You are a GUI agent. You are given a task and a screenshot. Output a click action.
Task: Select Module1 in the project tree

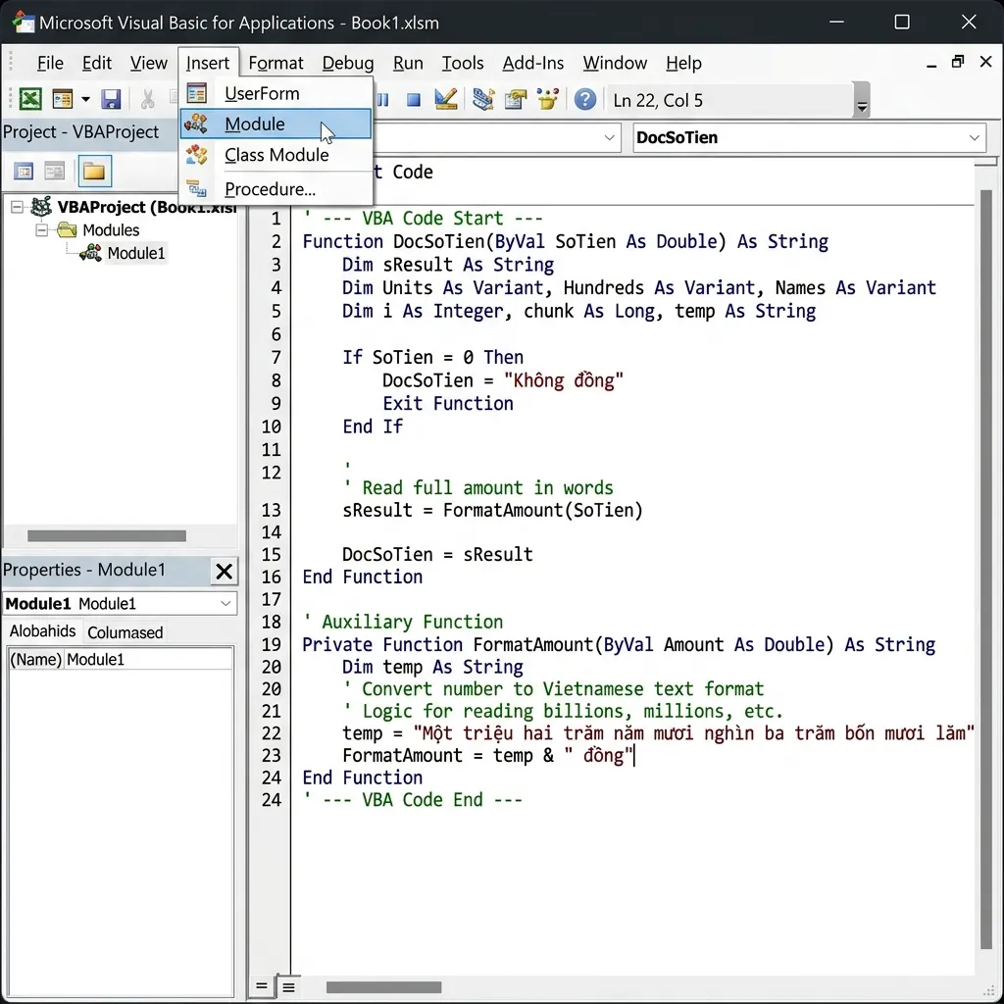[135, 254]
